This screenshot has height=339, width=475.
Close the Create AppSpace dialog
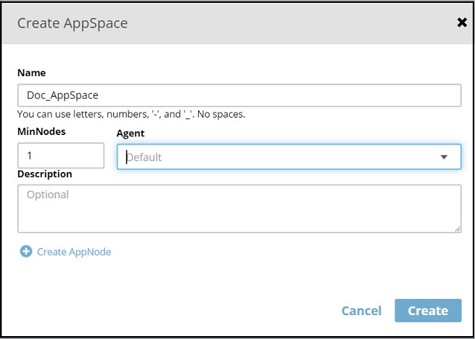pos(462,23)
